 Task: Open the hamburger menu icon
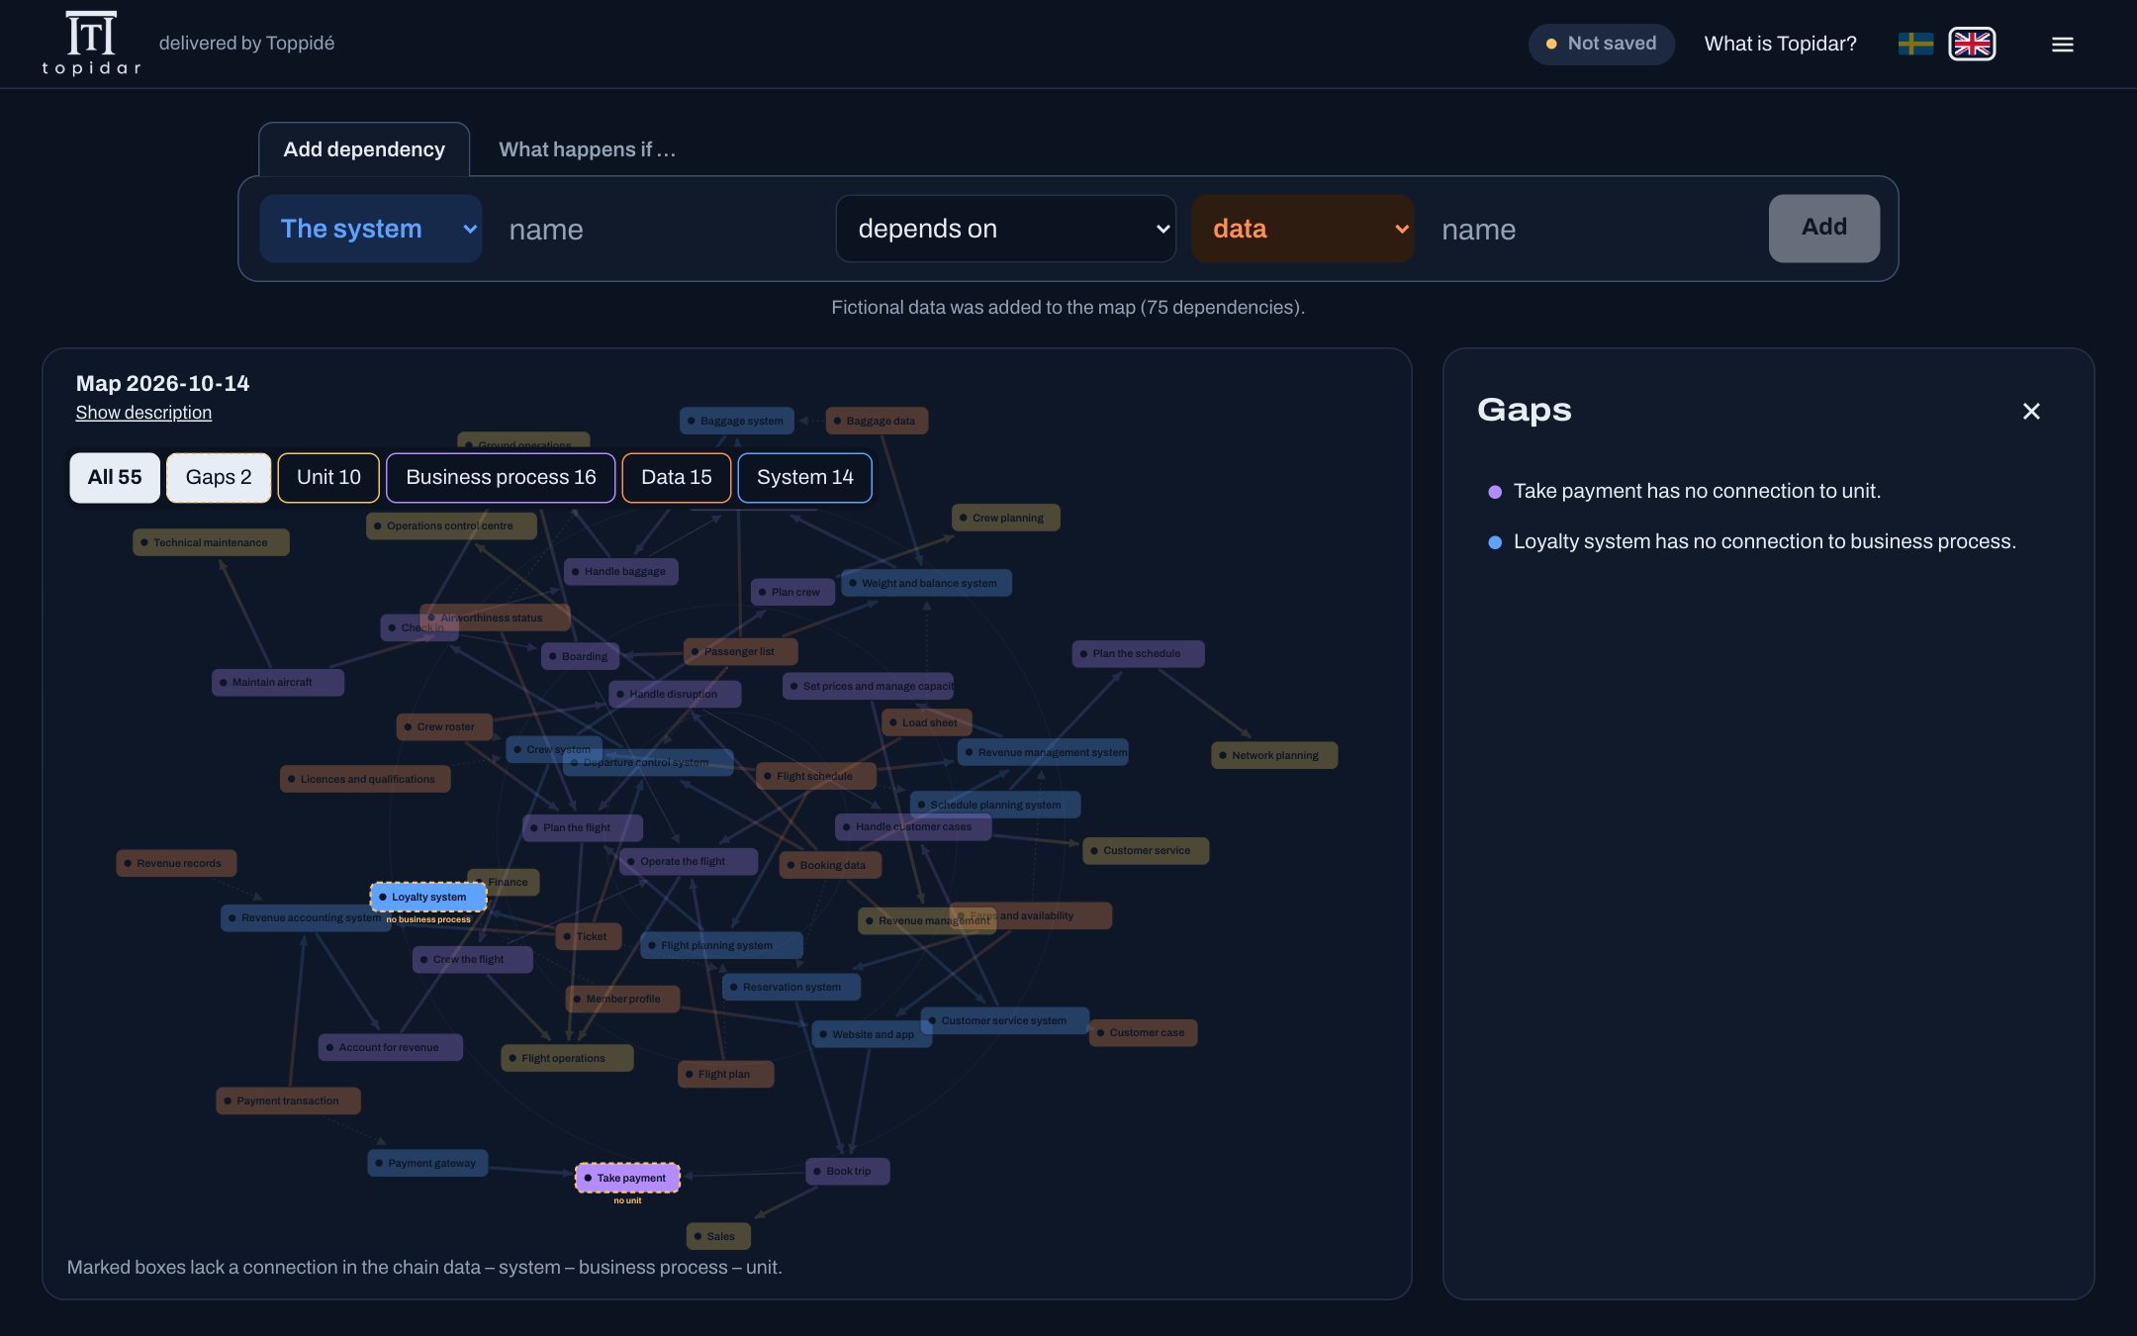(2062, 45)
